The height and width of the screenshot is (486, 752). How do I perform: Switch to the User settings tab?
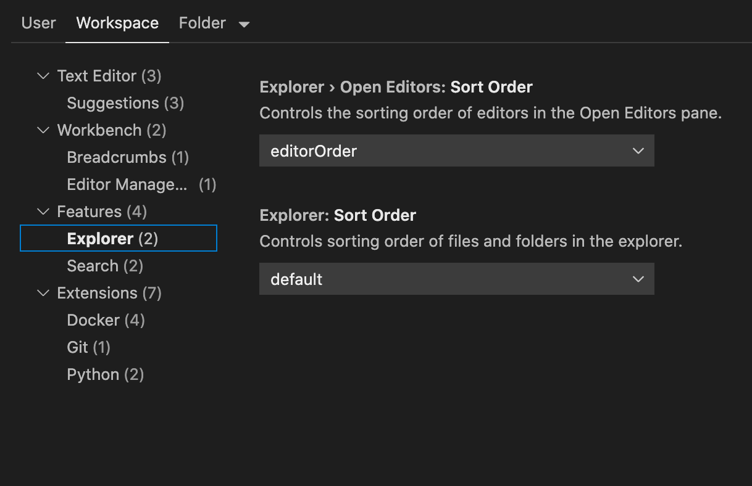(38, 23)
